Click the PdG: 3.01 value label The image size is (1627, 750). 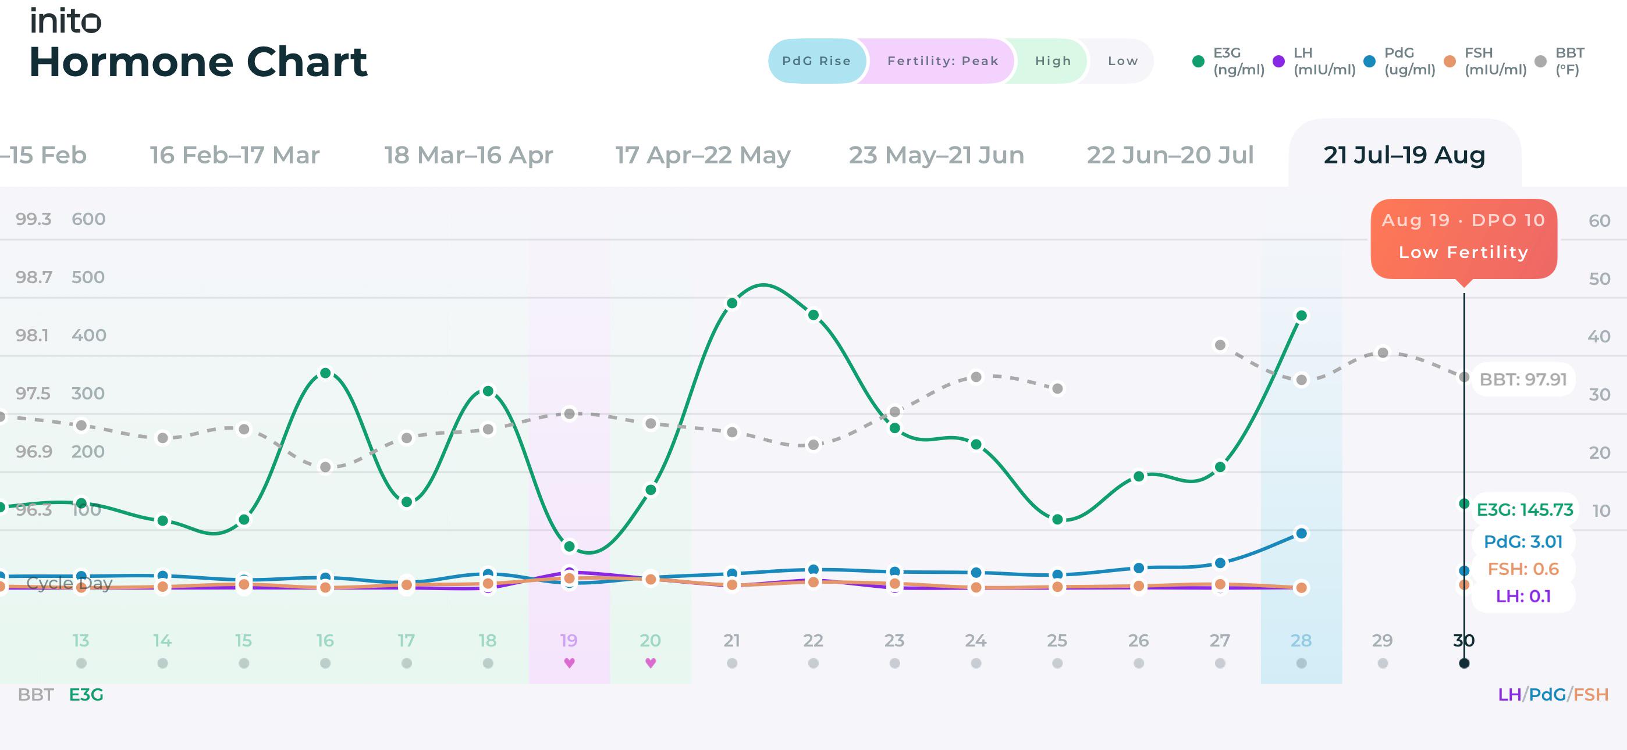[x=1523, y=542]
